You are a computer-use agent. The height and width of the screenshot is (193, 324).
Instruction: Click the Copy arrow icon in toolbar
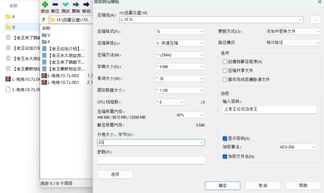click(76, 4)
